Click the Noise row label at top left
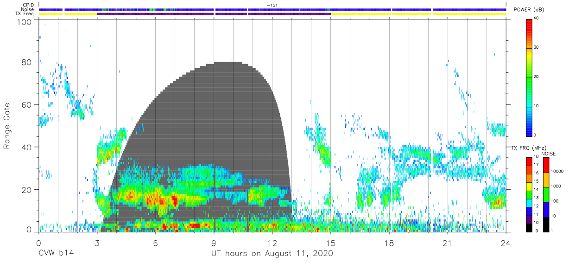Viewport: 569px width, 263px height. (x=28, y=9)
